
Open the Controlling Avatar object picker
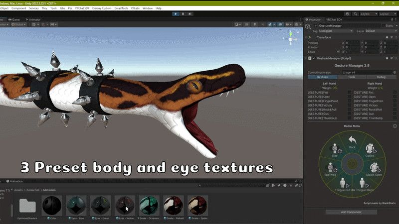point(395,72)
